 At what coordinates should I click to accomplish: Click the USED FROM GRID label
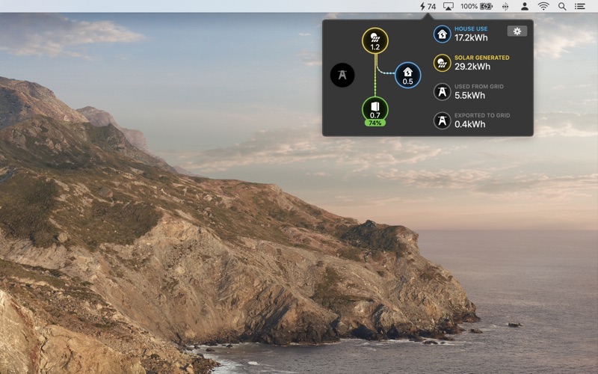click(x=479, y=87)
